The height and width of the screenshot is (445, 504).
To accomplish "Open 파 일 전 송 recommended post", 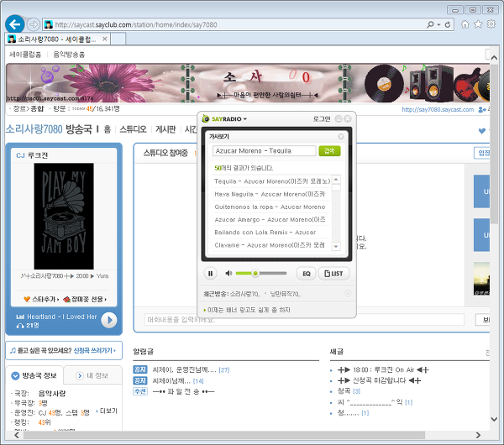I will pyautogui.click(x=183, y=391).
